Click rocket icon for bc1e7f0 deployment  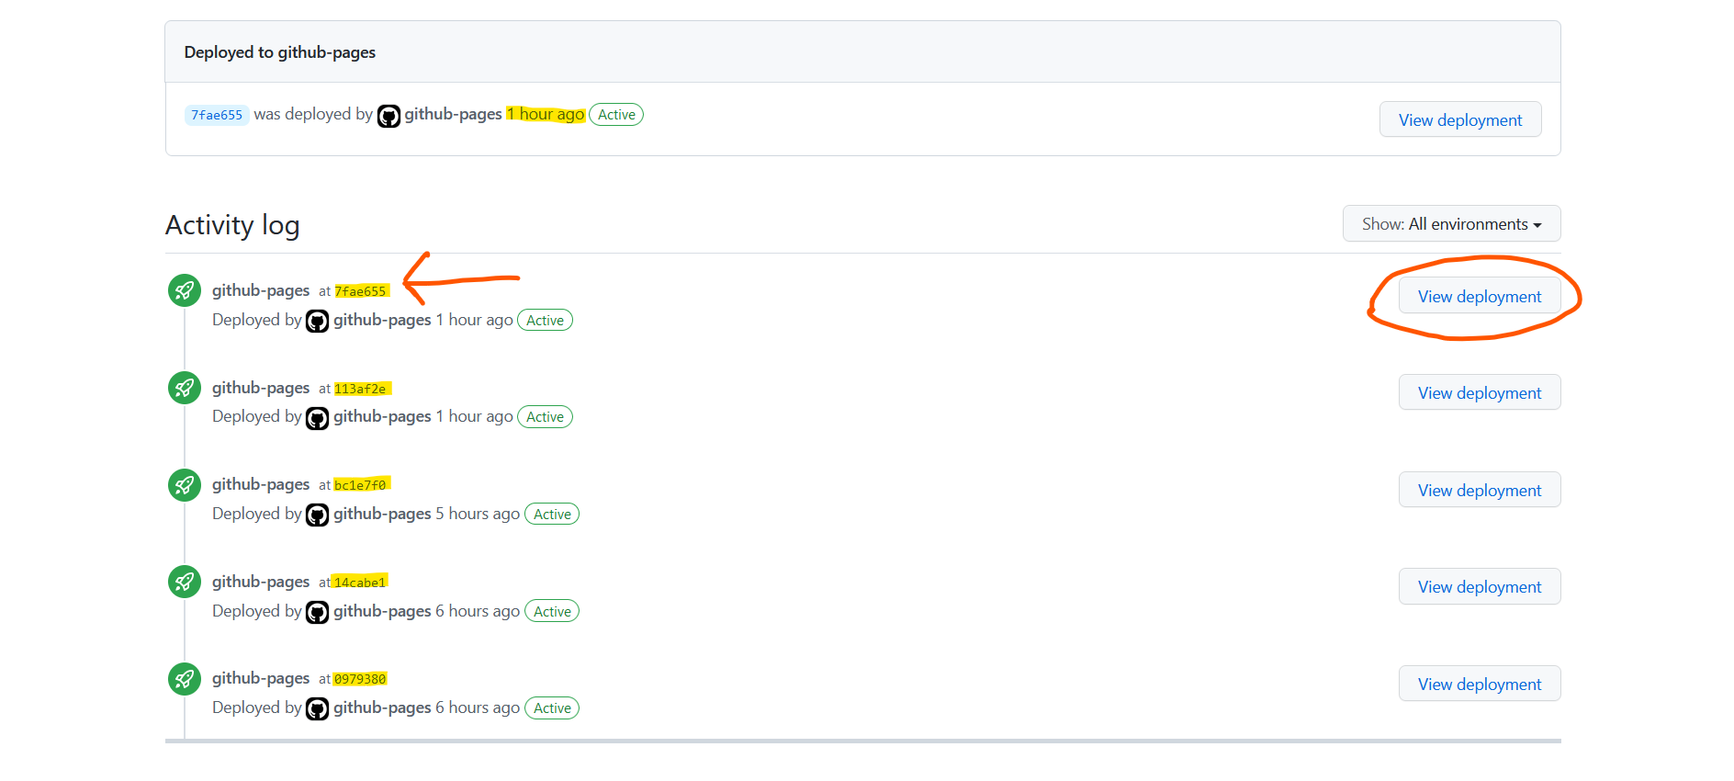(185, 484)
